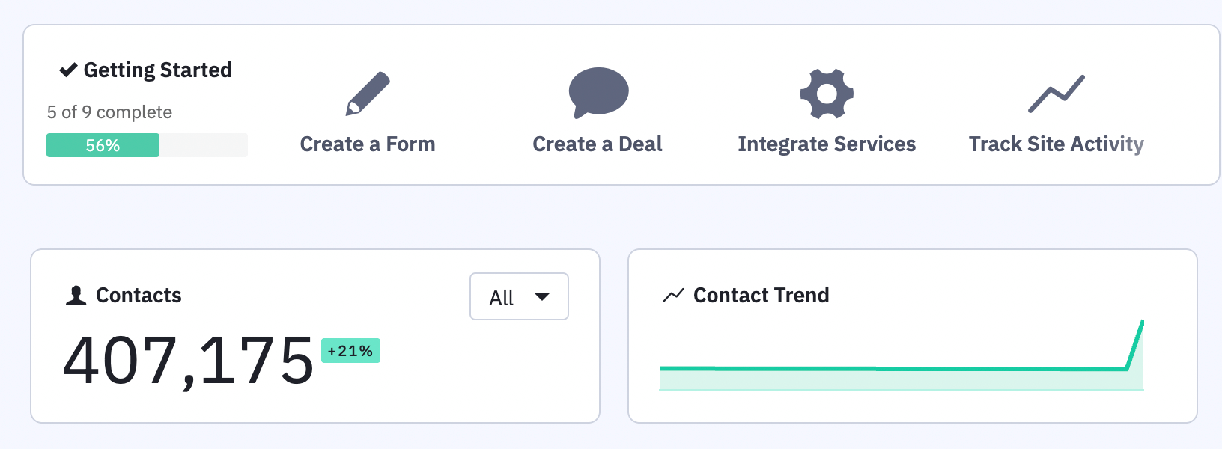Click the person icon beside Contacts

pyautogui.click(x=76, y=296)
